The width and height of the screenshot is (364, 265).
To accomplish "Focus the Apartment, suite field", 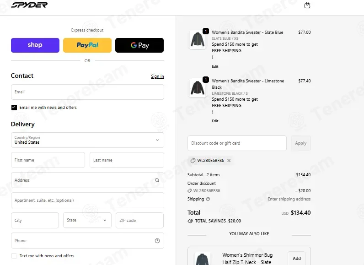I will click(x=87, y=200).
